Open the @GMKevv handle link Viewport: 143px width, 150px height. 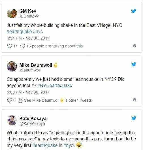[x=29, y=16]
